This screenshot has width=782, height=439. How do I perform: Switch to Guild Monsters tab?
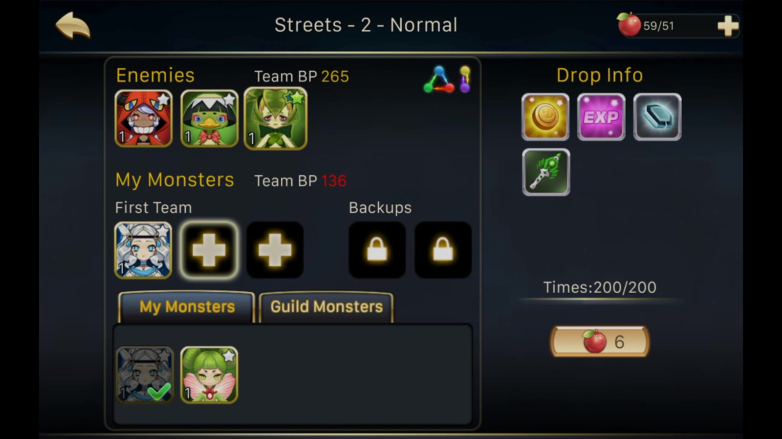[x=326, y=307]
